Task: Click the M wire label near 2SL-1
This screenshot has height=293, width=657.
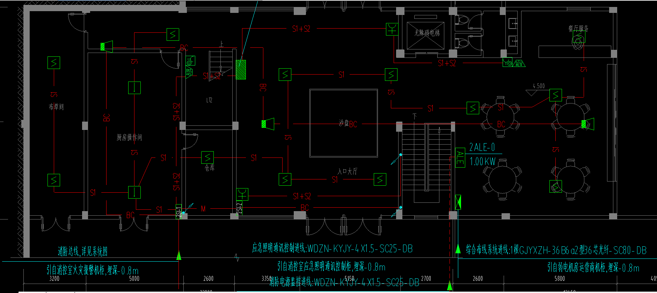Action: click(x=203, y=209)
